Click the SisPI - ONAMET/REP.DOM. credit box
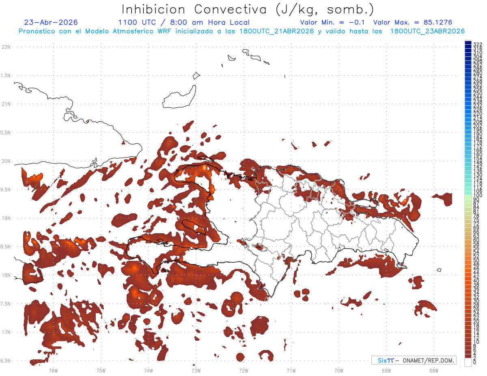The image size is (487, 376). 414,361
